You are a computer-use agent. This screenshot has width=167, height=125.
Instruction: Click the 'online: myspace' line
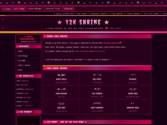tap(23, 102)
